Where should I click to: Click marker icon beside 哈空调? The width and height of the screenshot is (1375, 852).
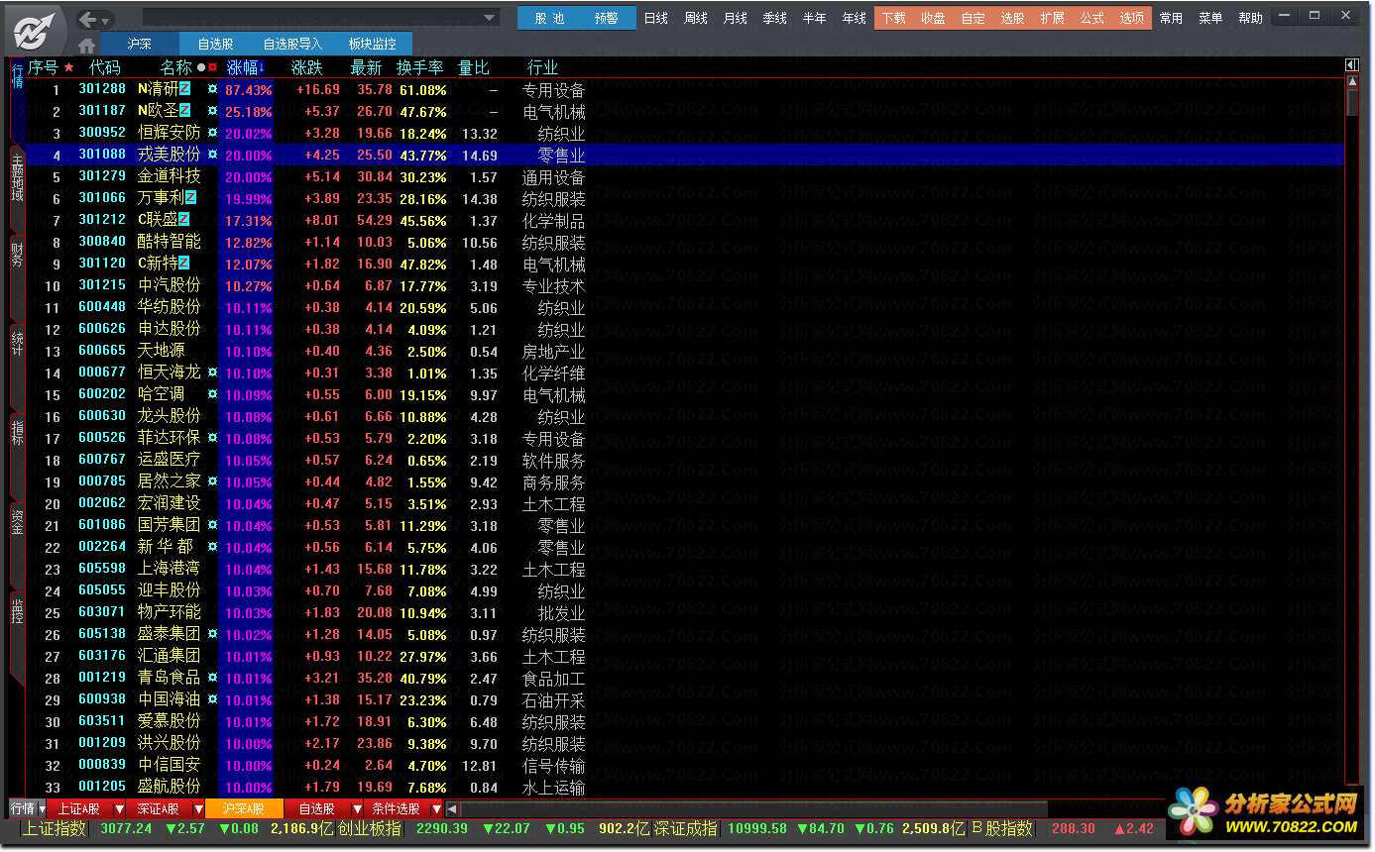pyautogui.click(x=212, y=394)
